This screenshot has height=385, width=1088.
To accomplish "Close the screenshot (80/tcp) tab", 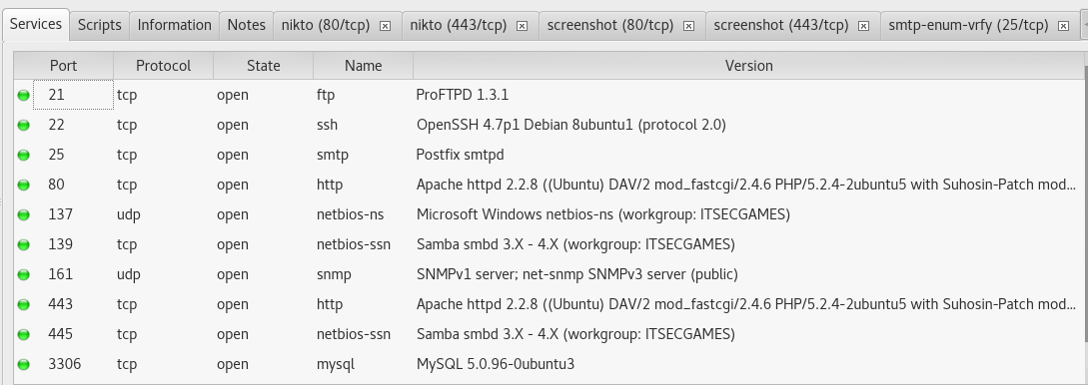I will click(x=689, y=26).
